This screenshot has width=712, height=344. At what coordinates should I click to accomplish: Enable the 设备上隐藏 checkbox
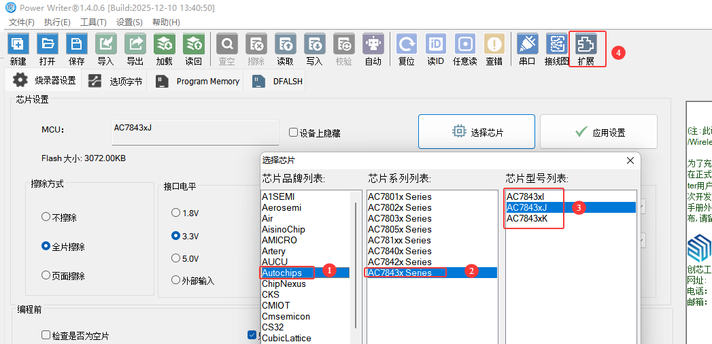(294, 133)
